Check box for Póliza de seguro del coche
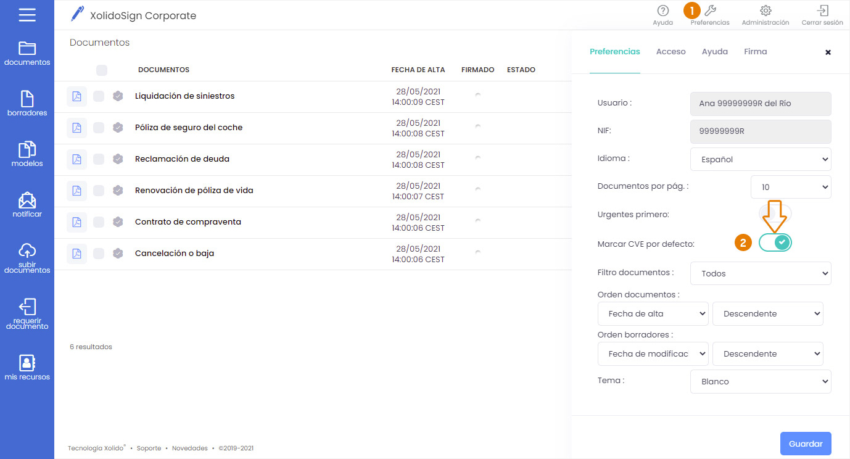This screenshot has height=459, width=850. point(99,128)
